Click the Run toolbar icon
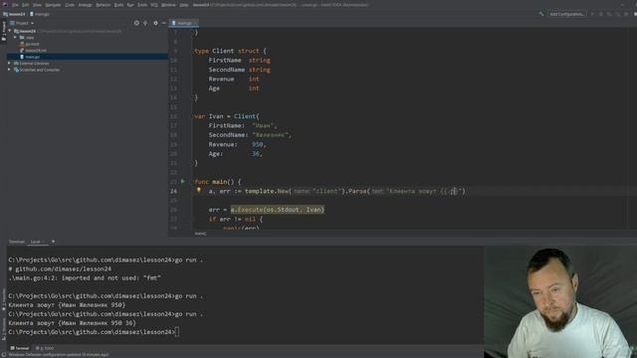This screenshot has height=358, width=637. click(x=593, y=14)
